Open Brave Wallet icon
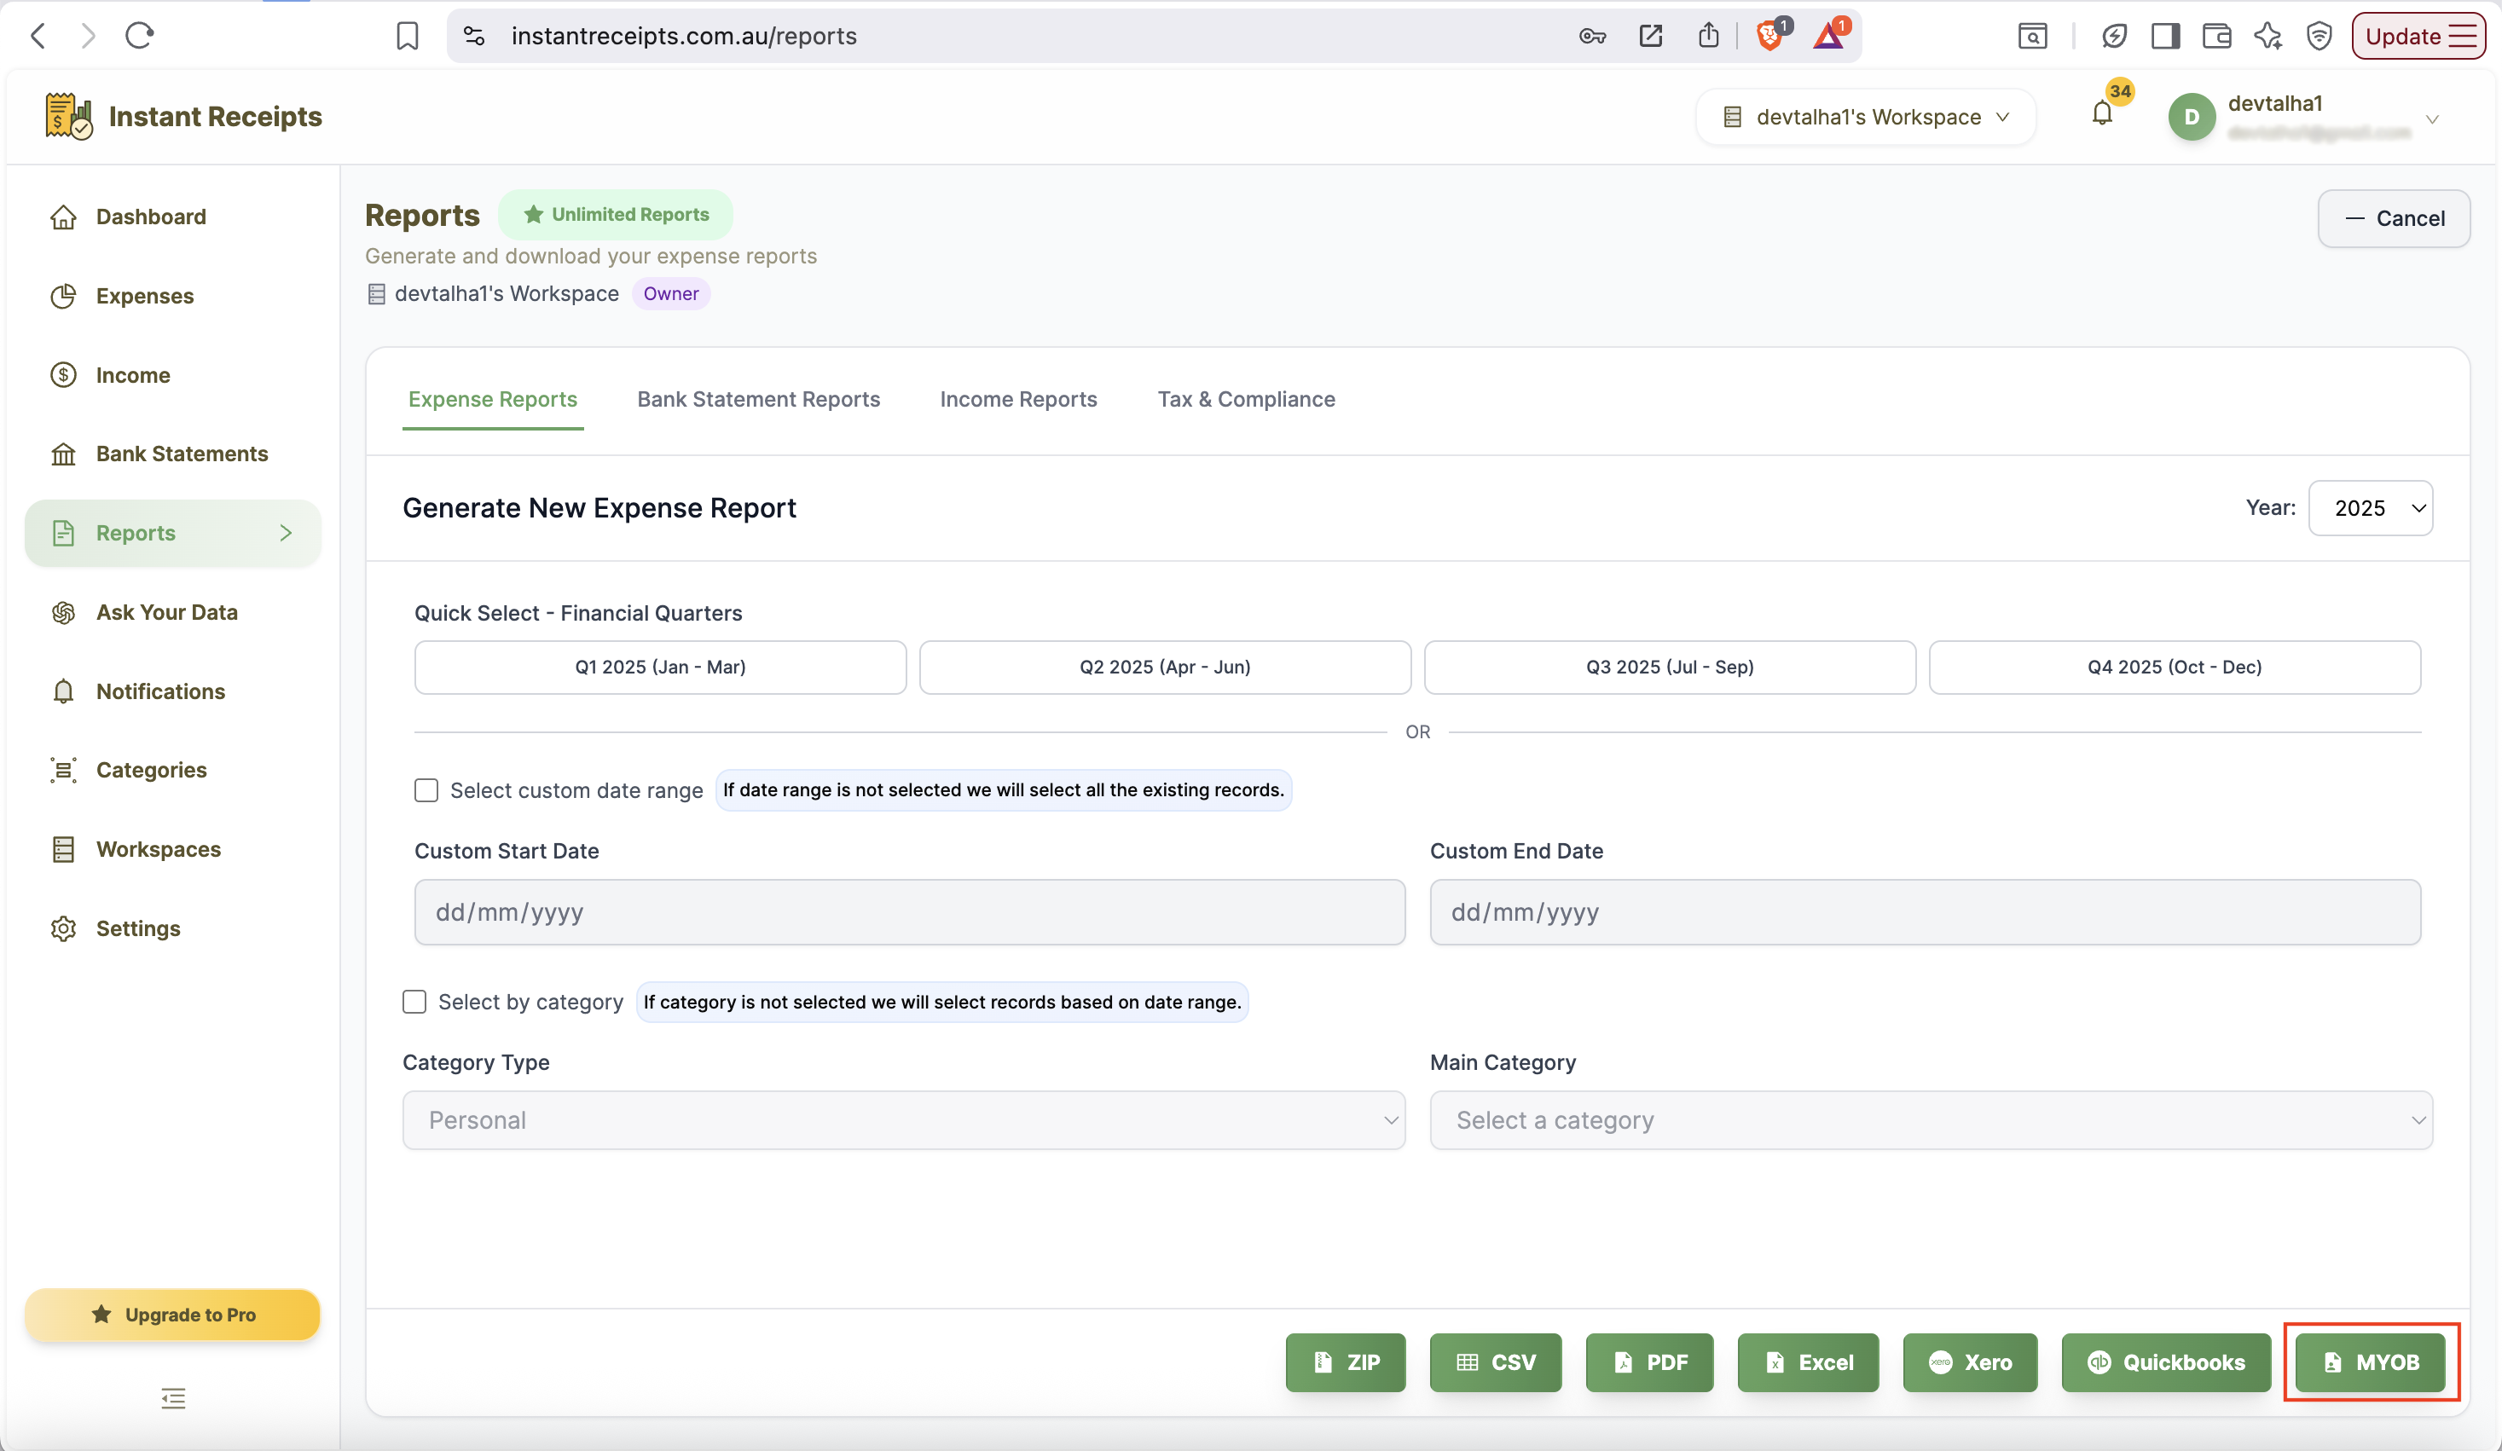This screenshot has height=1451, width=2502. point(2217,36)
